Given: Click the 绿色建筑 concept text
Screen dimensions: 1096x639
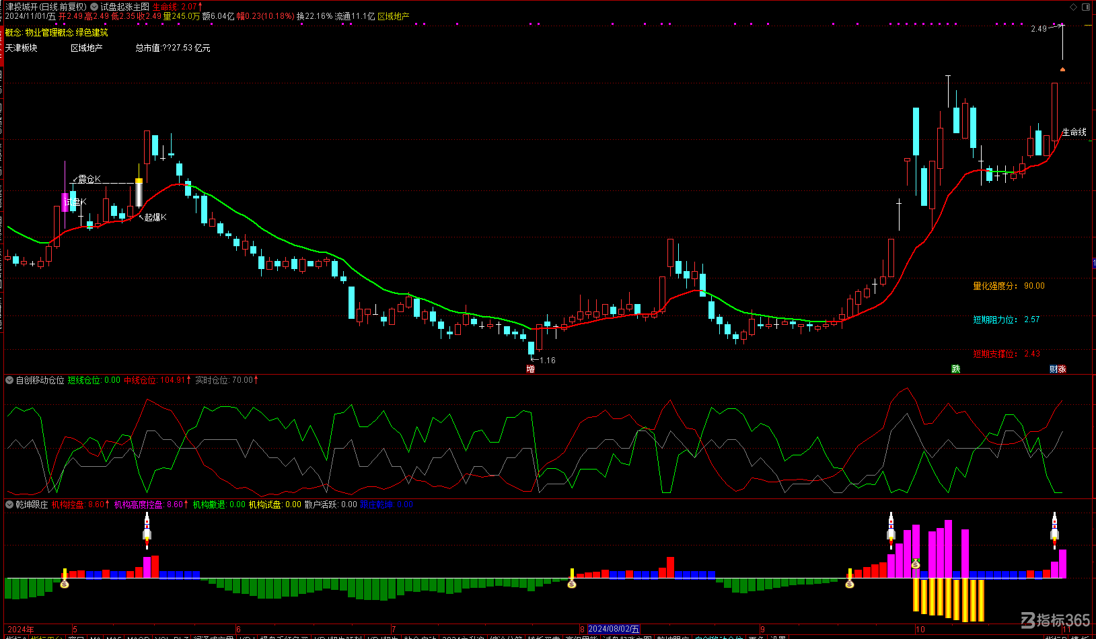Looking at the screenshot, I should pos(92,32).
